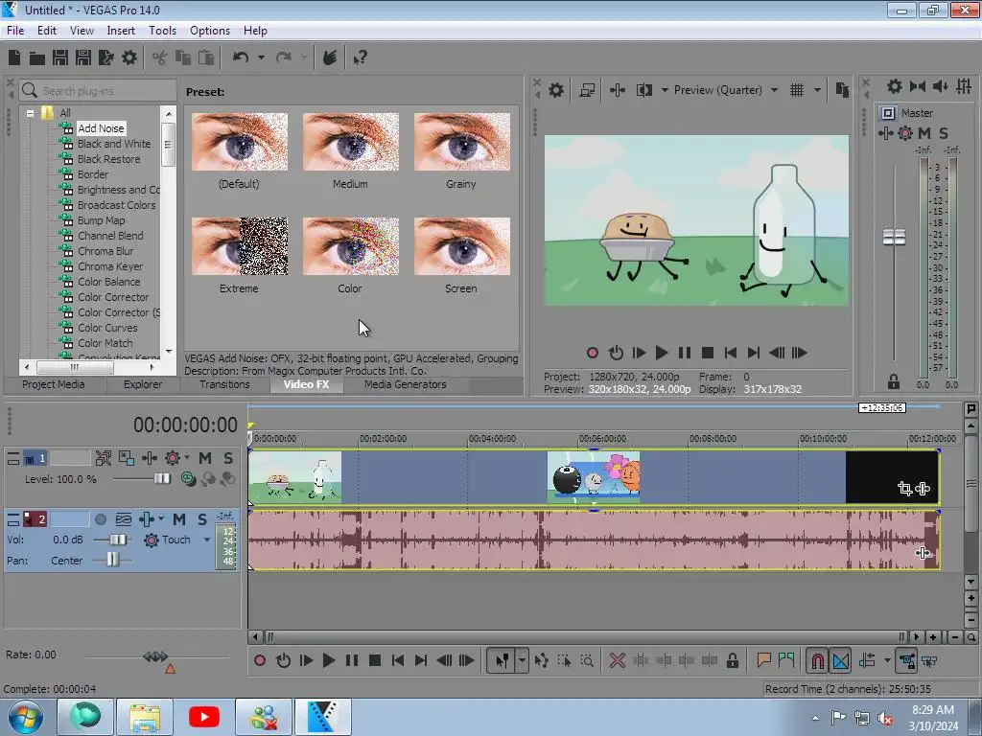Click Event Pan/Crop icon on black clip
Viewport: 982px width, 736px height.
click(904, 488)
